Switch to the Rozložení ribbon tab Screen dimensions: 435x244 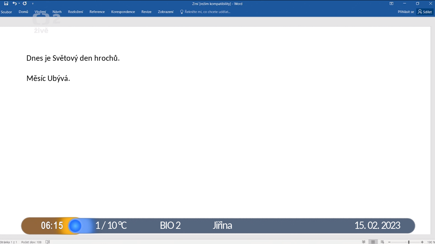pos(75,12)
